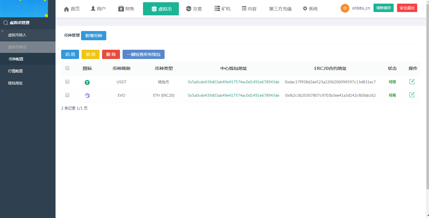Click the edit icon for USDT row
Screen dimensions: 429x218
point(412,82)
